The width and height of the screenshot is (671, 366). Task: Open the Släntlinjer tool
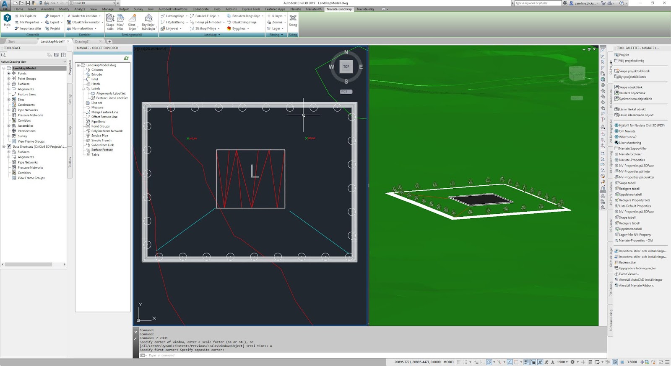point(132,22)
